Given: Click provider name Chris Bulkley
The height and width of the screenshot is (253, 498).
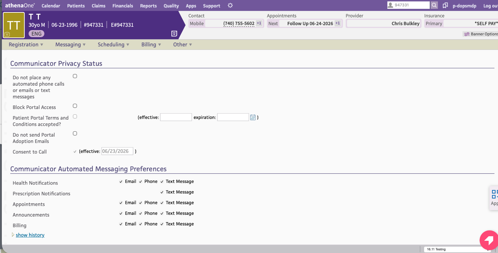Looking at the screenshot, I should click(x=405, y=24).
